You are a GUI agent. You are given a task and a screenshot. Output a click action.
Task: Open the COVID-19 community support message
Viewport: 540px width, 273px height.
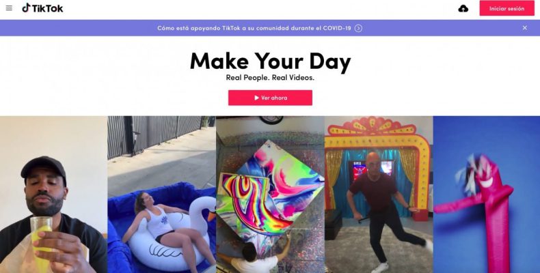tap(254, 28)
